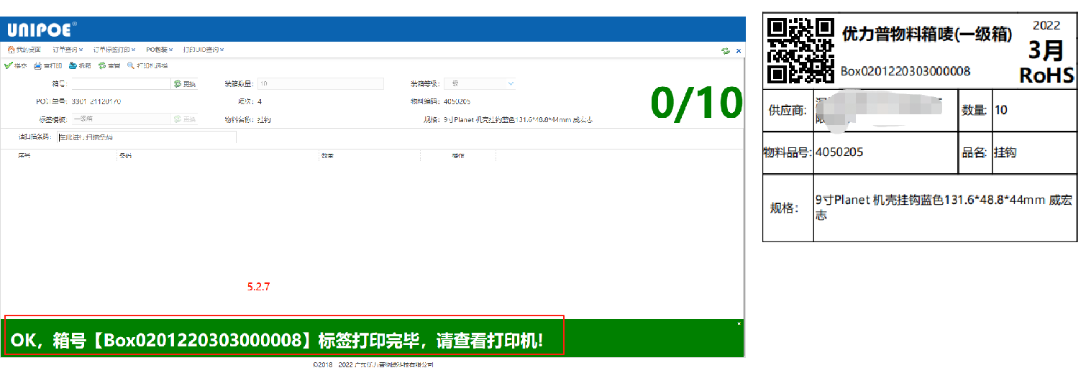Switch to the 订单标签打印 tab
This screenshot has width=1086, height=373.
[111, 50]
